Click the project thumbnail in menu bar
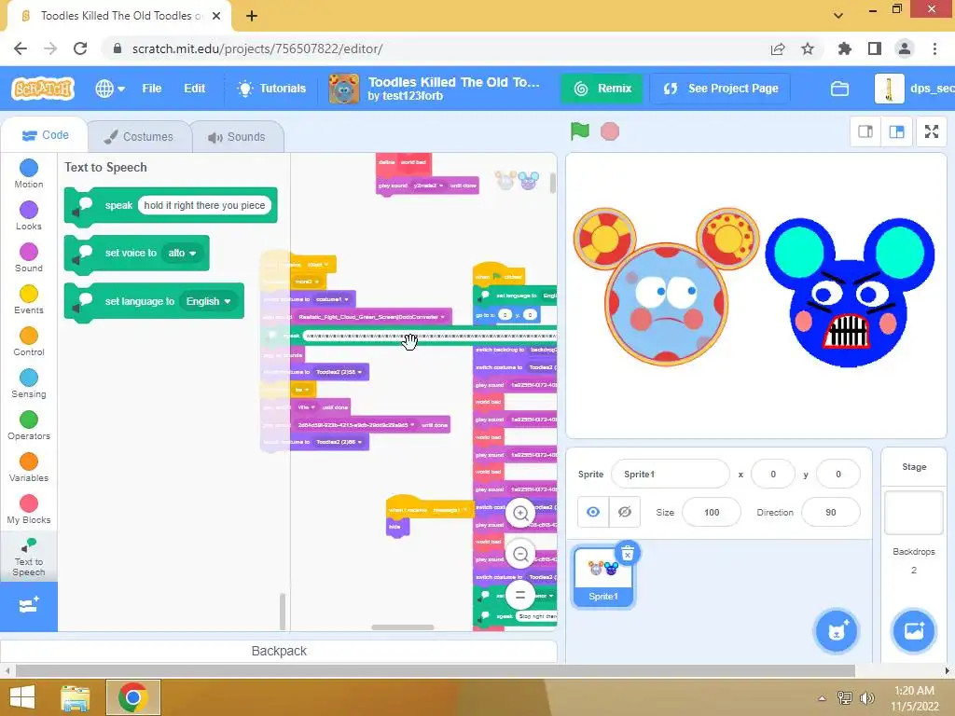This screenshot has height=716, width=955. (x=344, y=89)
